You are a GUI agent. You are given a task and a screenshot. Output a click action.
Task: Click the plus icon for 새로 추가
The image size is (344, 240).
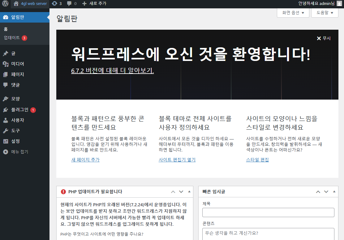[x=84, y=3]
